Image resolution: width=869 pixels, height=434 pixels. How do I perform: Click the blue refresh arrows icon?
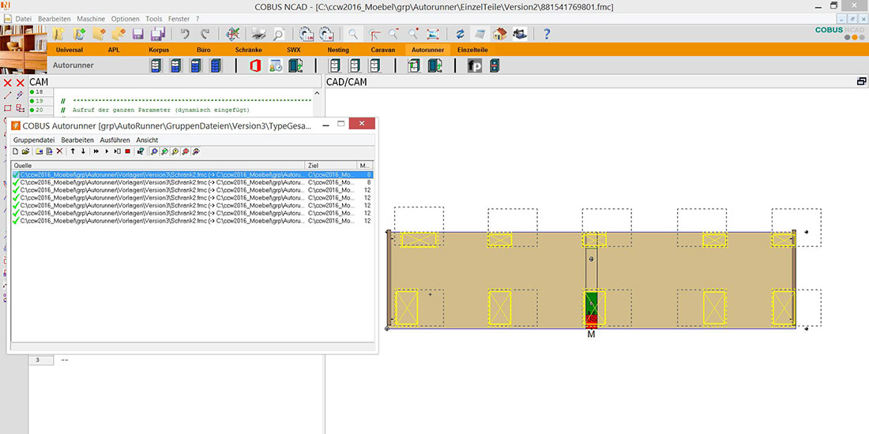460,34
